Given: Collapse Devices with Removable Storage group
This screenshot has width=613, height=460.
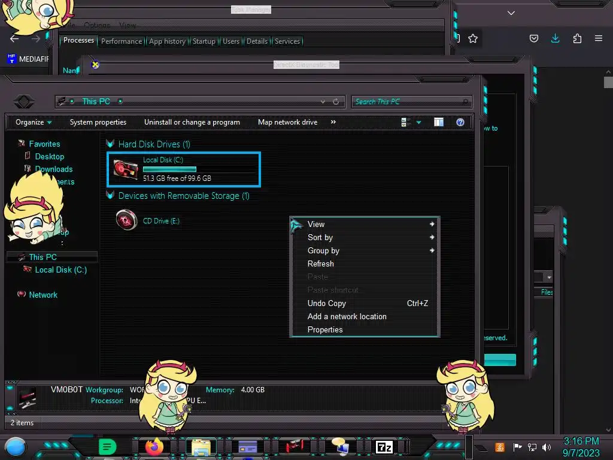Looking at the screenshot, I should [110, 196].
